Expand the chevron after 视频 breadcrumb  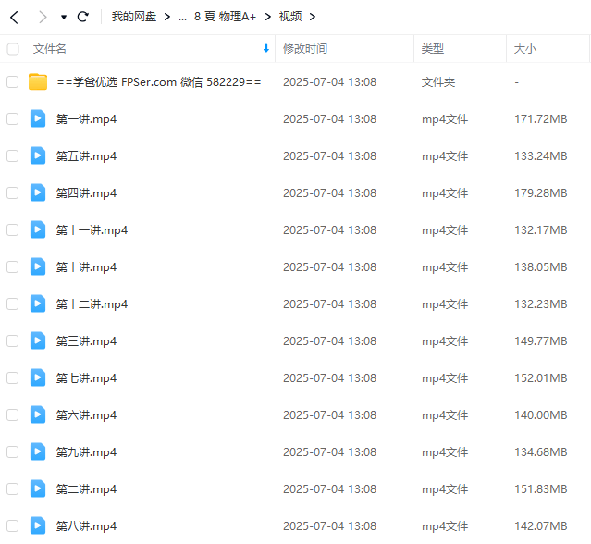coord(313,17)
